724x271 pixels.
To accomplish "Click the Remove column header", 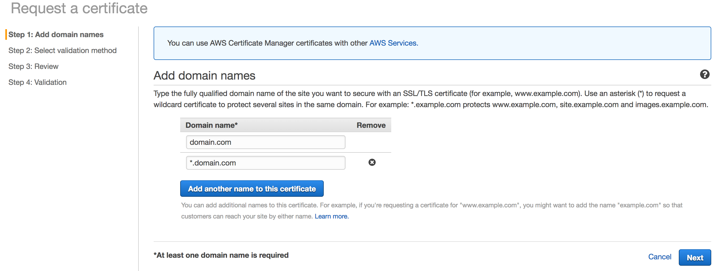I will (x=371, y=125).
